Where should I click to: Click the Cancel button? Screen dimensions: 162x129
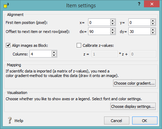click(117, 121)
